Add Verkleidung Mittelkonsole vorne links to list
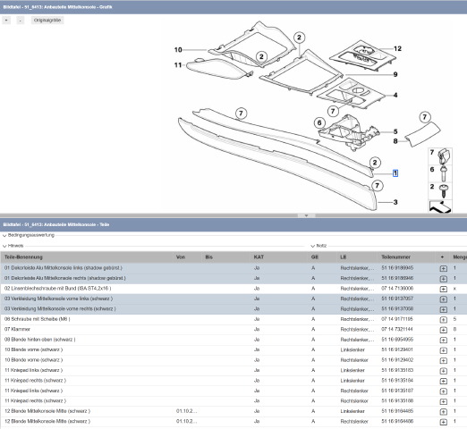 click(x=443, y=299)
